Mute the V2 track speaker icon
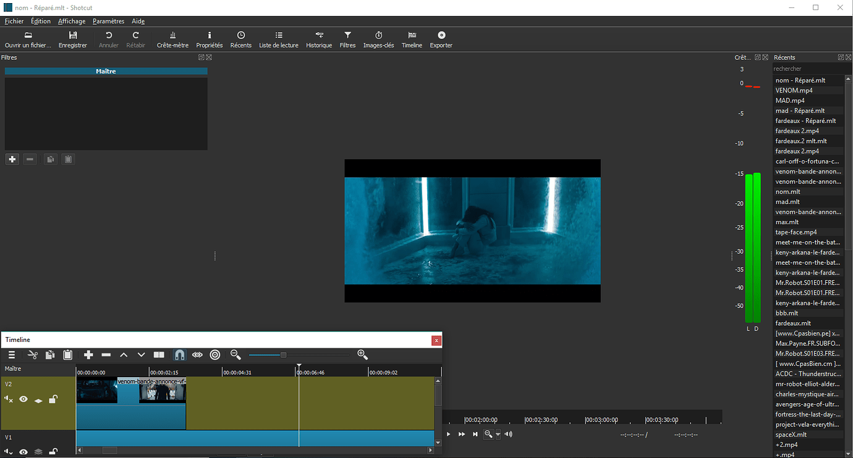 pos(7,399)
